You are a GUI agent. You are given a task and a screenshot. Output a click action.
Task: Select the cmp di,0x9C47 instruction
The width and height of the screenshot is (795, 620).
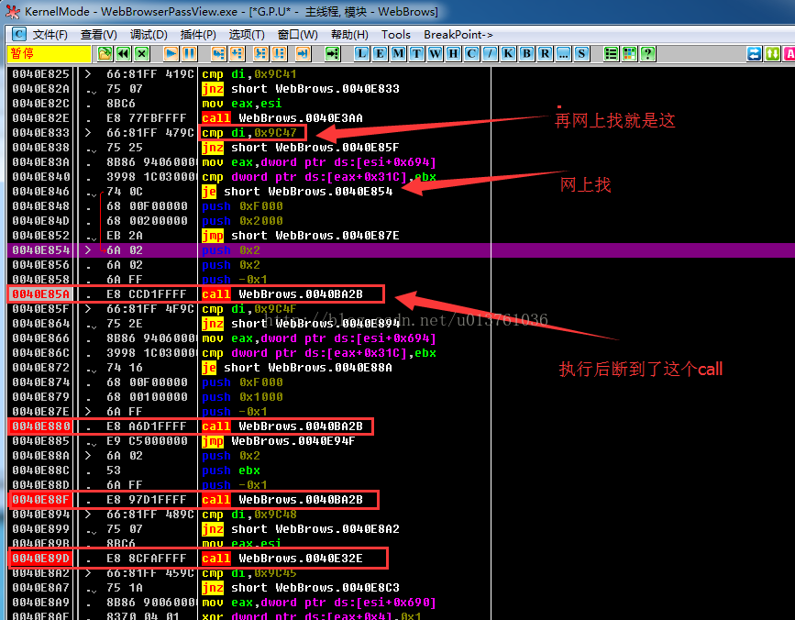[x=248, y=133]
